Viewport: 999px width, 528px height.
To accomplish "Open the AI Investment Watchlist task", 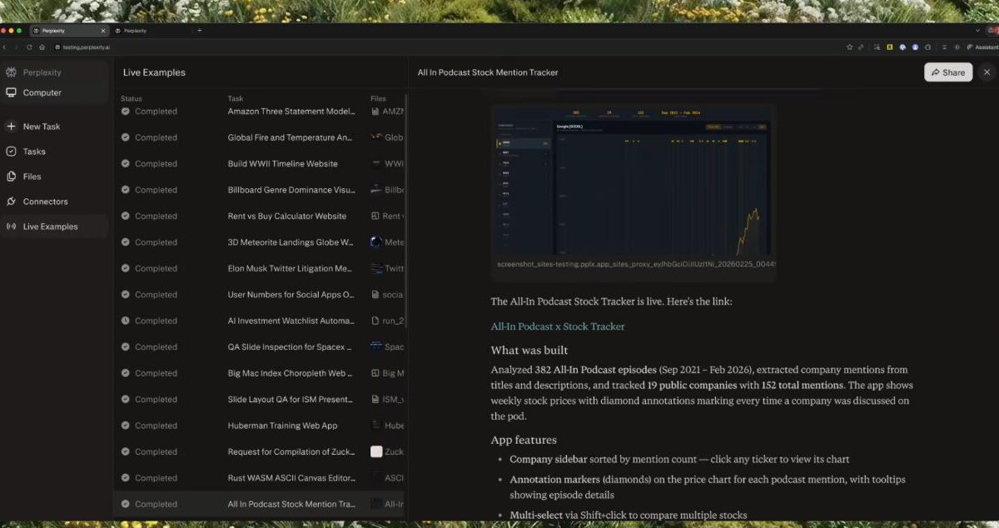I will [x=291, y=321].
